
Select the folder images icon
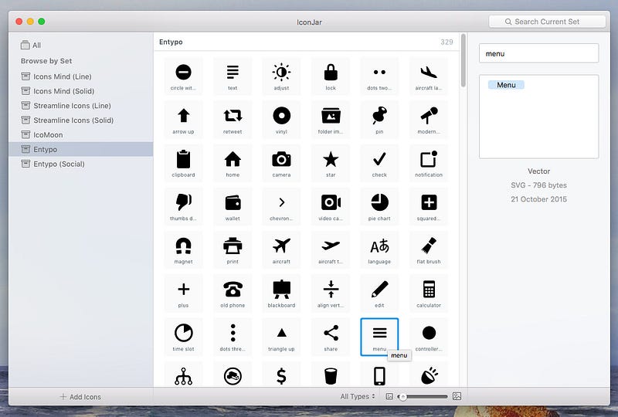click(331, 120)
